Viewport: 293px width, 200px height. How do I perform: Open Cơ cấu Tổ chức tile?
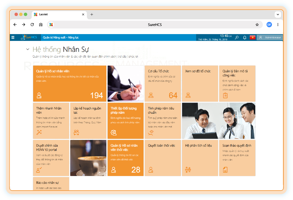coord(163,83)
